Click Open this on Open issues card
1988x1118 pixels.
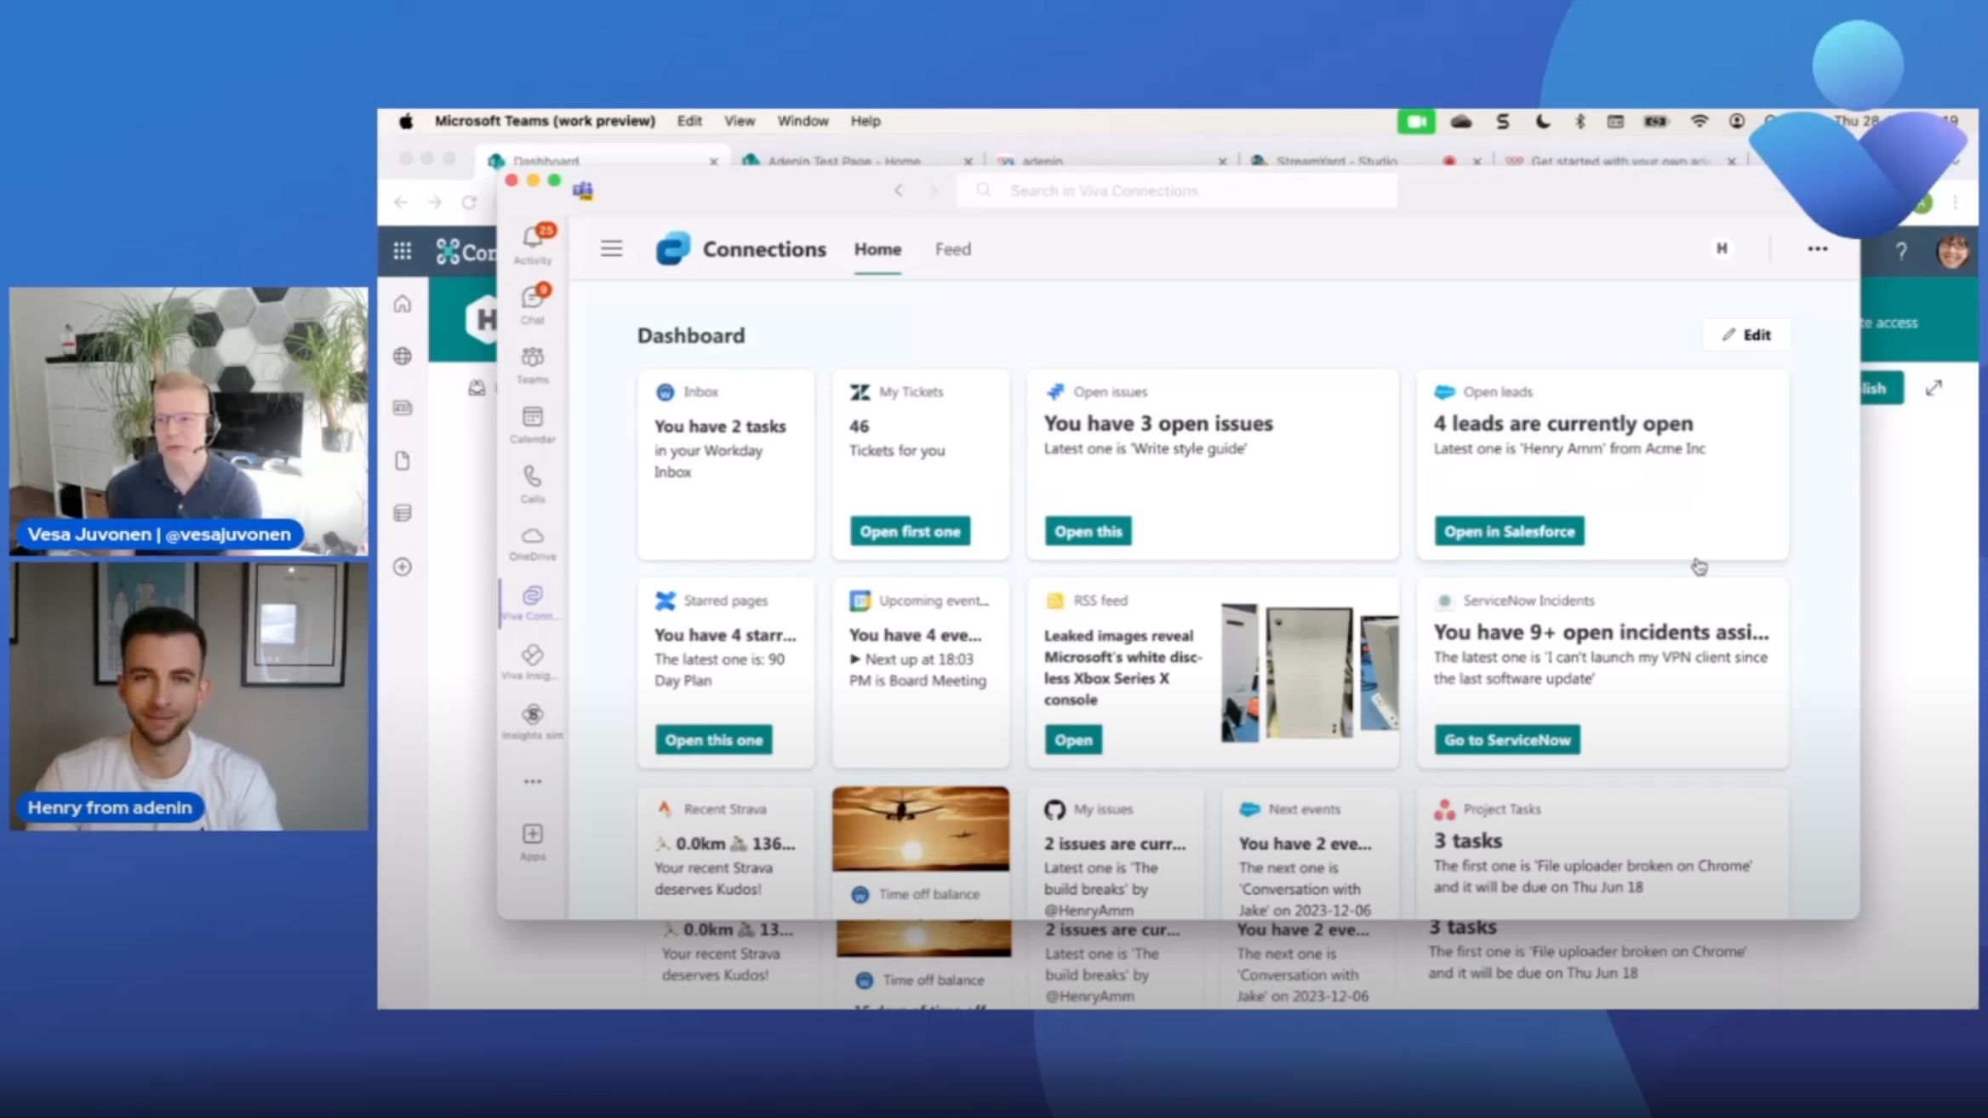(x=1088, y=532)
